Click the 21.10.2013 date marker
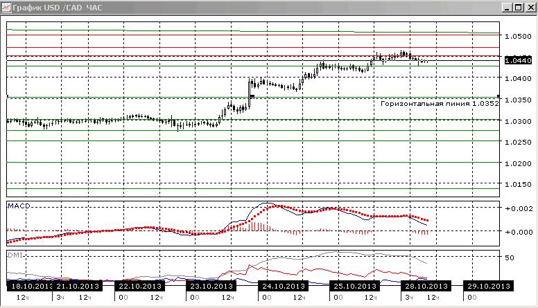This screenshot has width=538, height=308. (x=77, y=286)
